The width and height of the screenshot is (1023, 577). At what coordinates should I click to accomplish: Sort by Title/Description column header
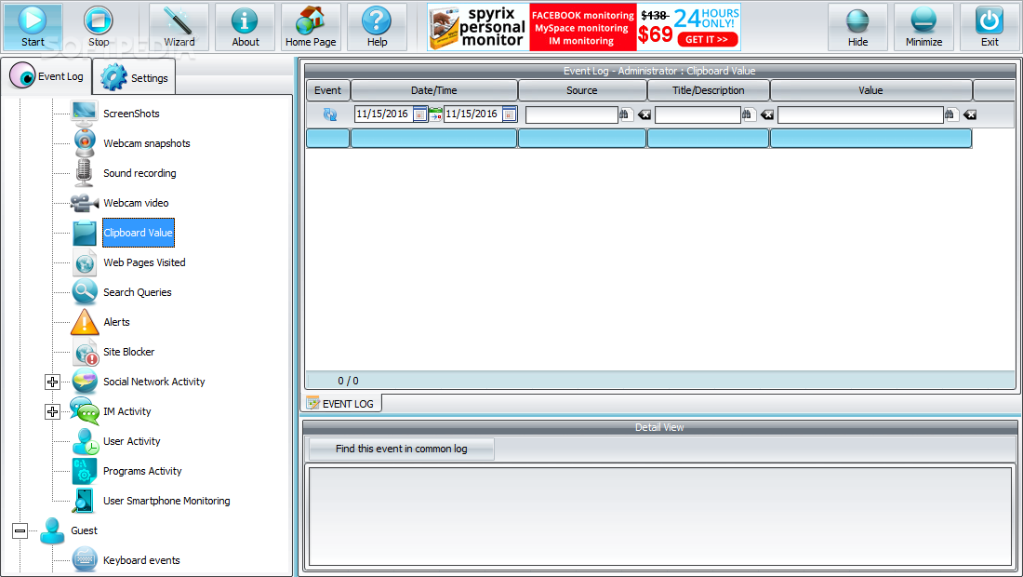[x=709, y=90]
